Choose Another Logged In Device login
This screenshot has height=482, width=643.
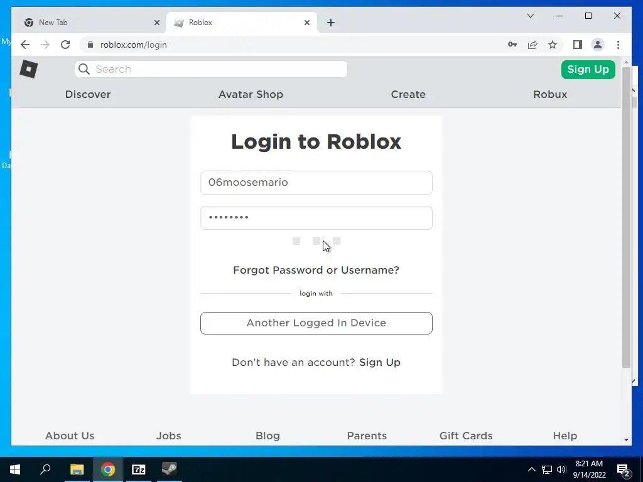pyautogui.click(x=316, y=323)
